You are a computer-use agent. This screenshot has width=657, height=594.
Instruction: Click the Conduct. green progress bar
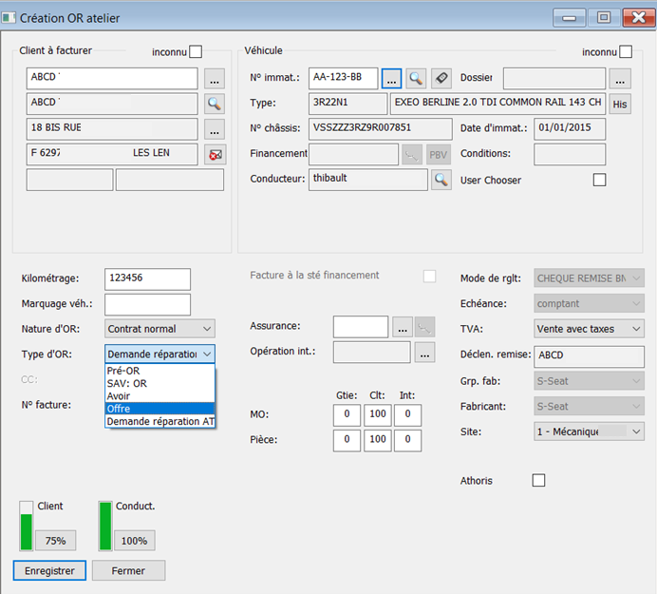click(105, 526)
